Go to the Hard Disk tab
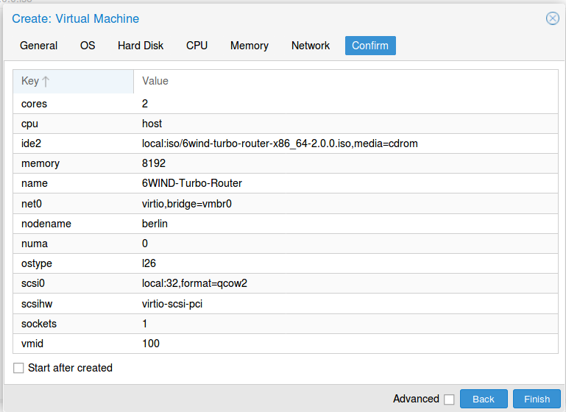Viewport: 566px width, 412px height. click(x=141, y=46)
